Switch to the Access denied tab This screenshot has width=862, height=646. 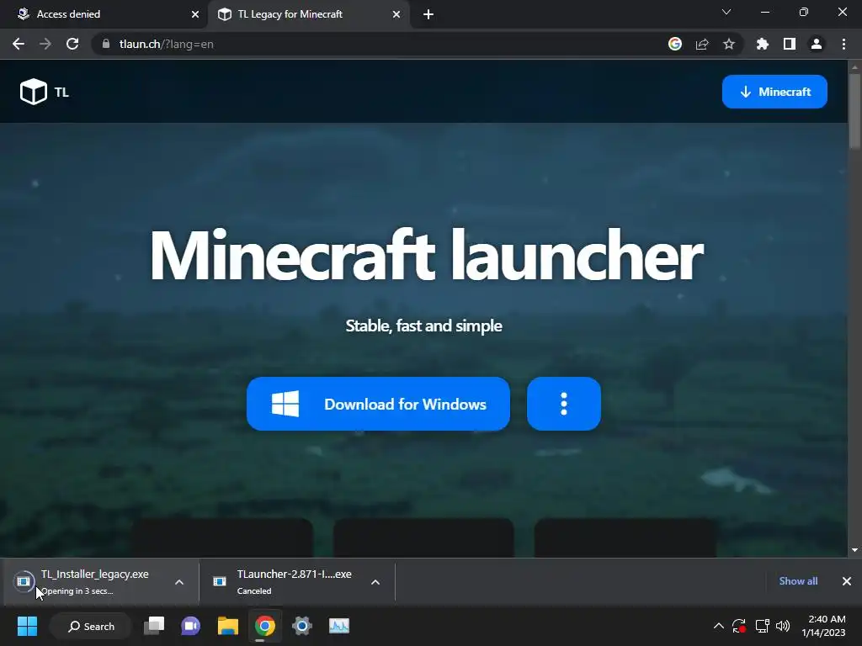[104, 14]
